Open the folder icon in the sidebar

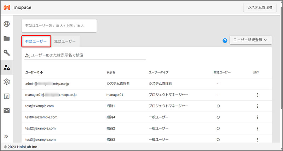click(x=7, y=38)
